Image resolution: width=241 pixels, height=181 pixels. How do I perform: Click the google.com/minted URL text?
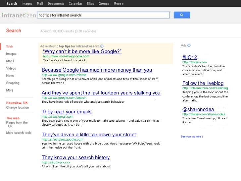click(64, 75)
